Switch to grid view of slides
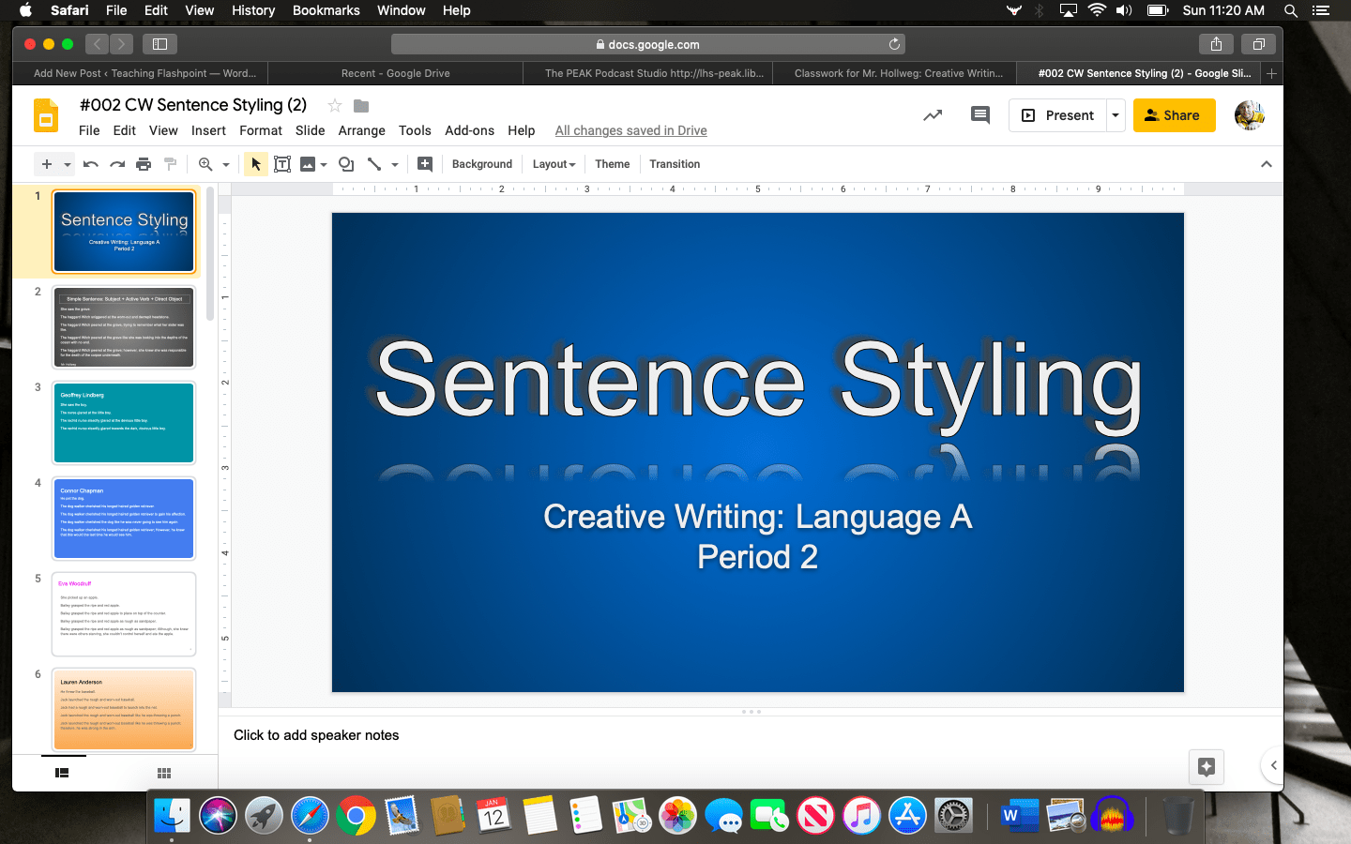Screen dimensions: 1351x844 click(x=164, y=773)
